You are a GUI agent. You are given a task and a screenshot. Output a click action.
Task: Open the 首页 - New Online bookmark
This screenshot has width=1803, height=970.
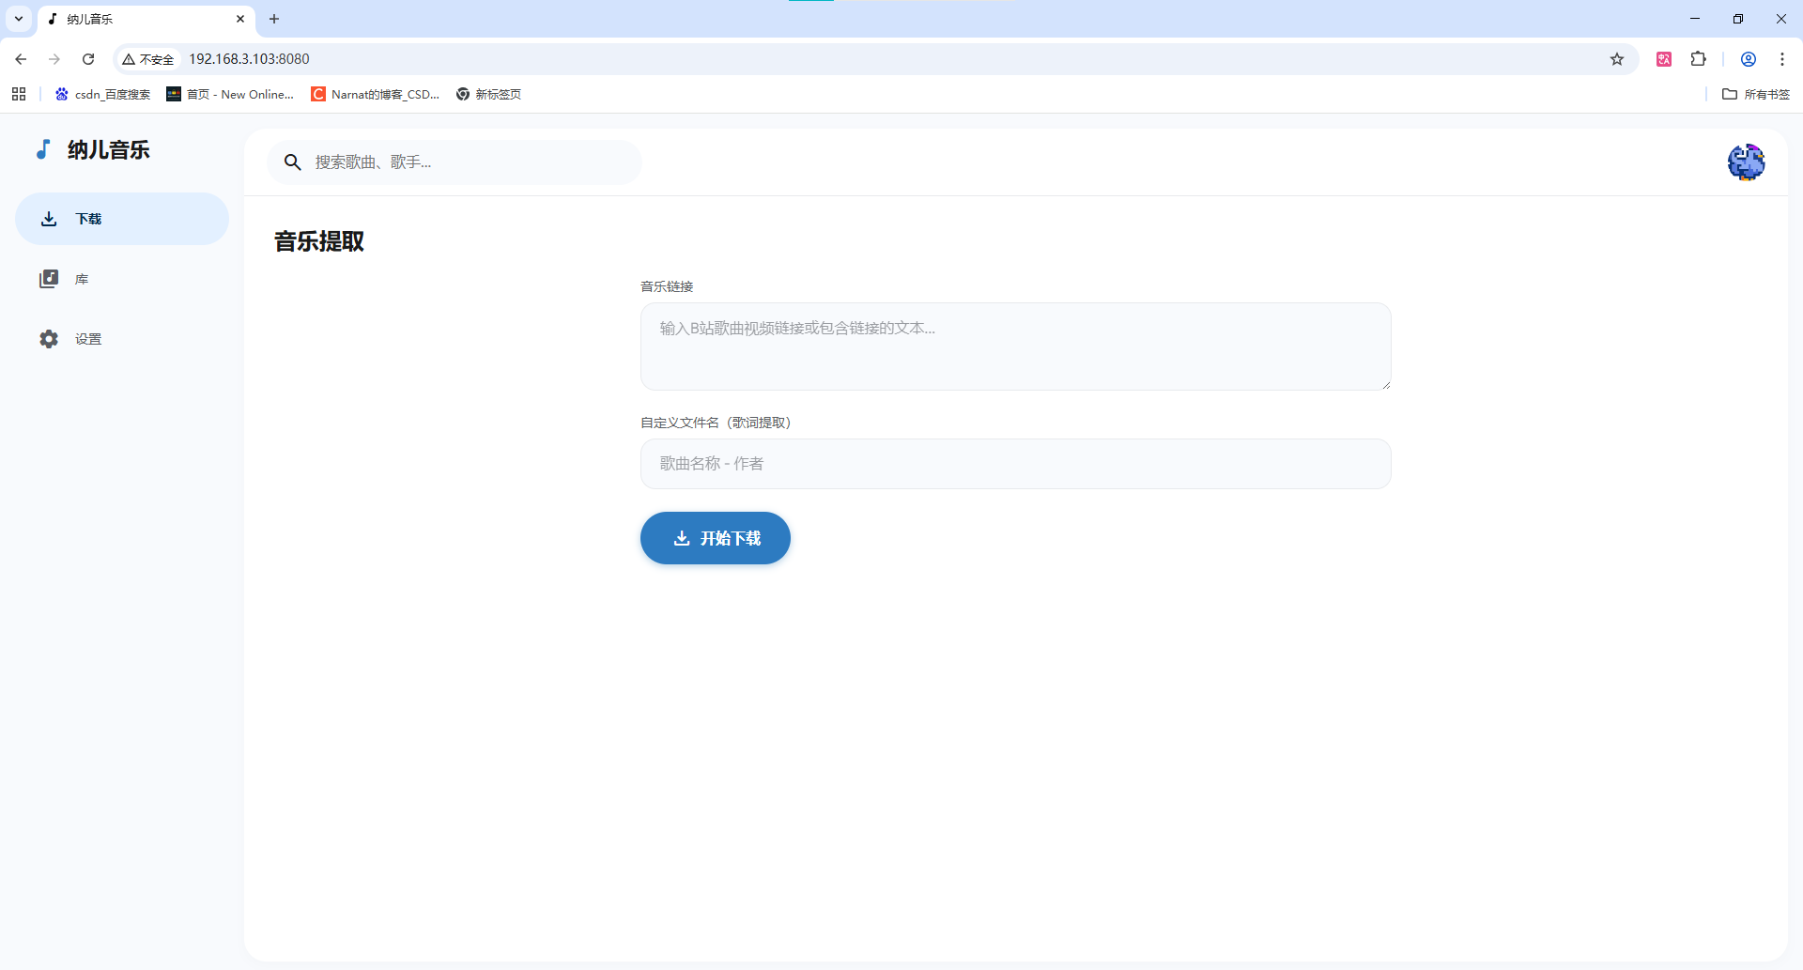230,94
